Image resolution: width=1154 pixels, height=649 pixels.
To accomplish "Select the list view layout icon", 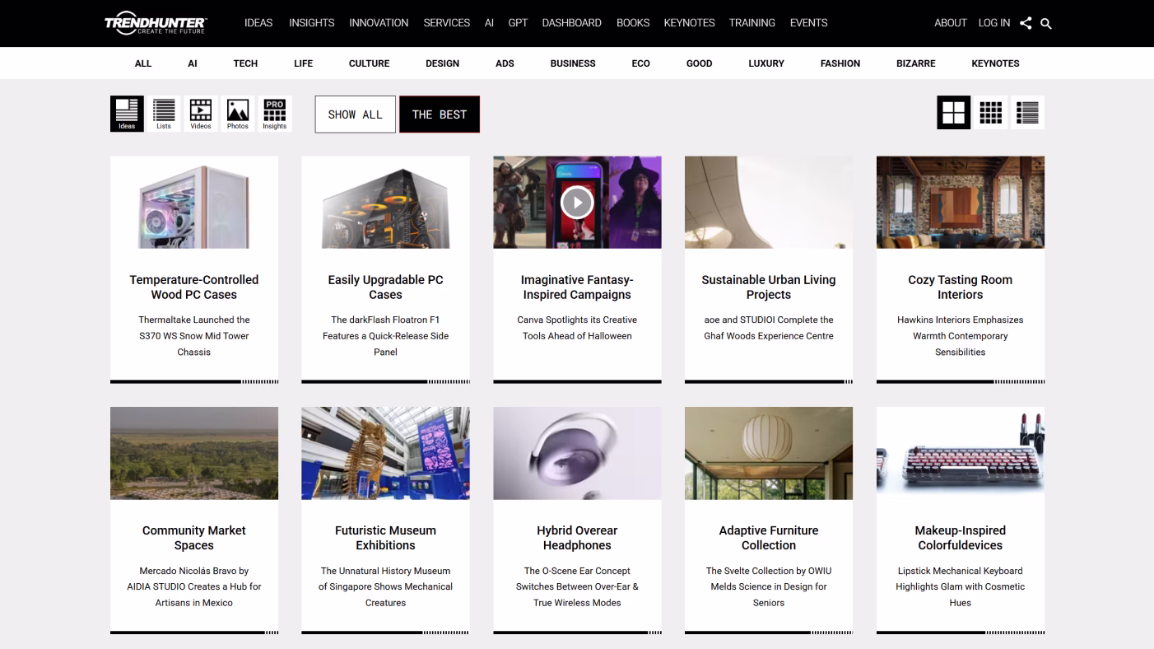I will pyautogui.click(x=1027, y=113).
